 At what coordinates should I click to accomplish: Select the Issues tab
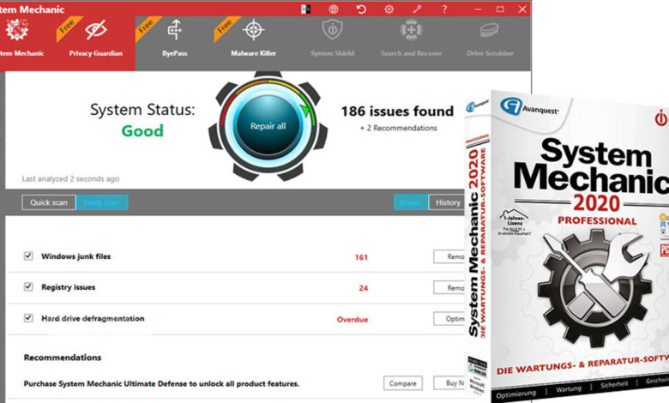click(x=411, y=202)
